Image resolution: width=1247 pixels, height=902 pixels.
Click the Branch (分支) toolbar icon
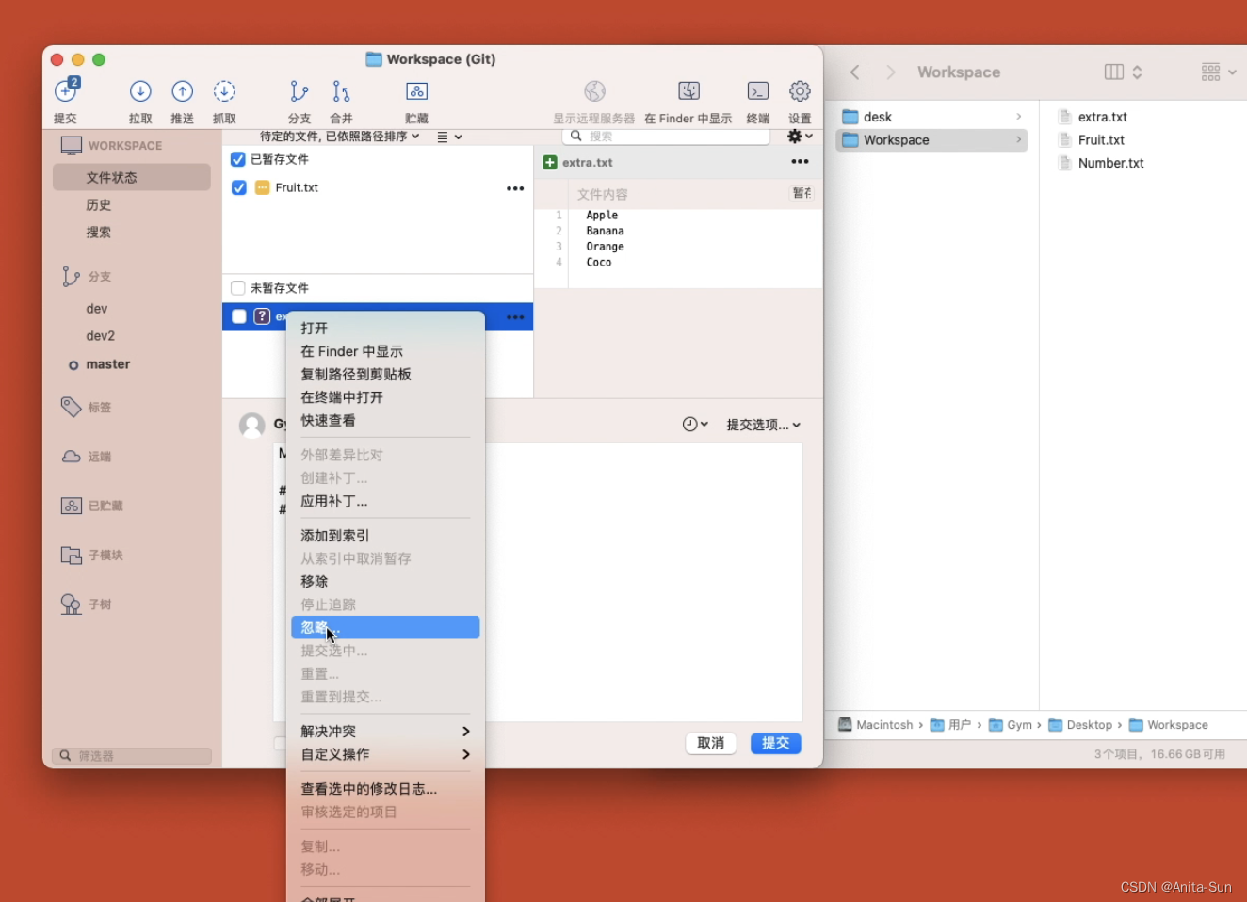tap(300, 91)
